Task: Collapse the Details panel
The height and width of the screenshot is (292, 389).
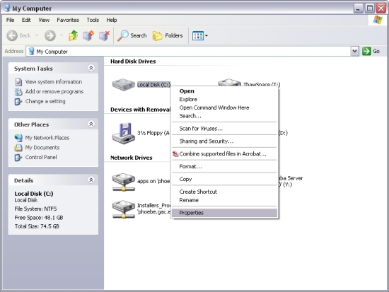Action: pos(91,180)
